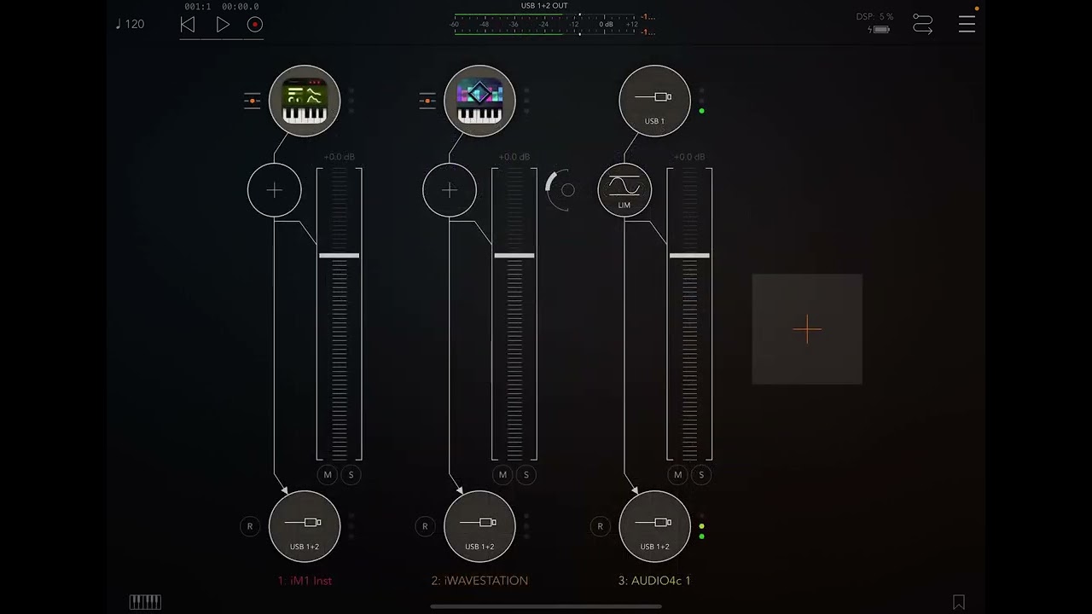Select the '1: iM1 Inst' channel name
Screen dimensions: 1092x614
coord(305,581)
